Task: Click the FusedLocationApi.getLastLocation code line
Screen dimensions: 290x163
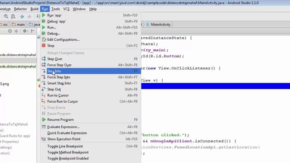Action: pos(201,147)
